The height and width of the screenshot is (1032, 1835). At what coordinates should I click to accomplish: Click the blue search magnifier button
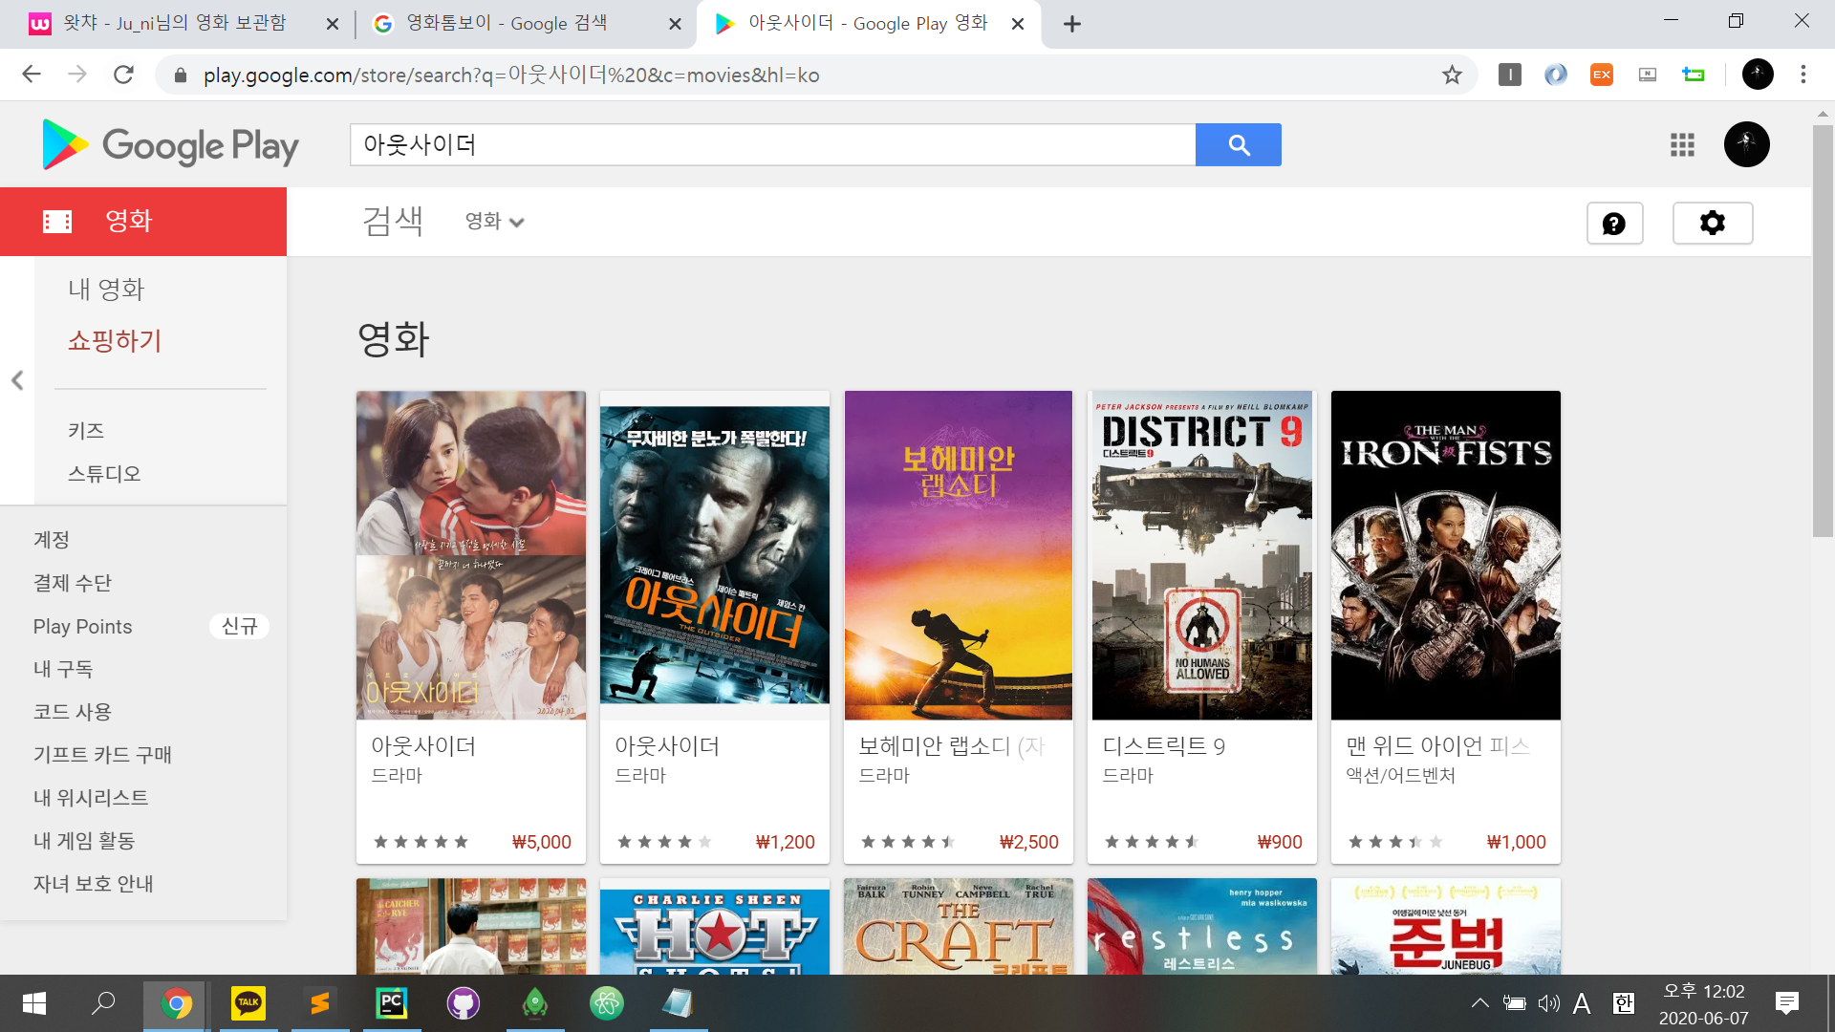[1238, 145]
